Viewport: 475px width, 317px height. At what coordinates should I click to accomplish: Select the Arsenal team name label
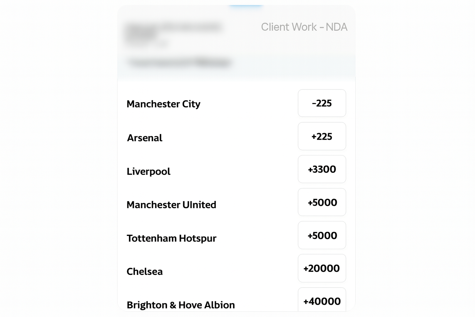(x=144, y=138)
